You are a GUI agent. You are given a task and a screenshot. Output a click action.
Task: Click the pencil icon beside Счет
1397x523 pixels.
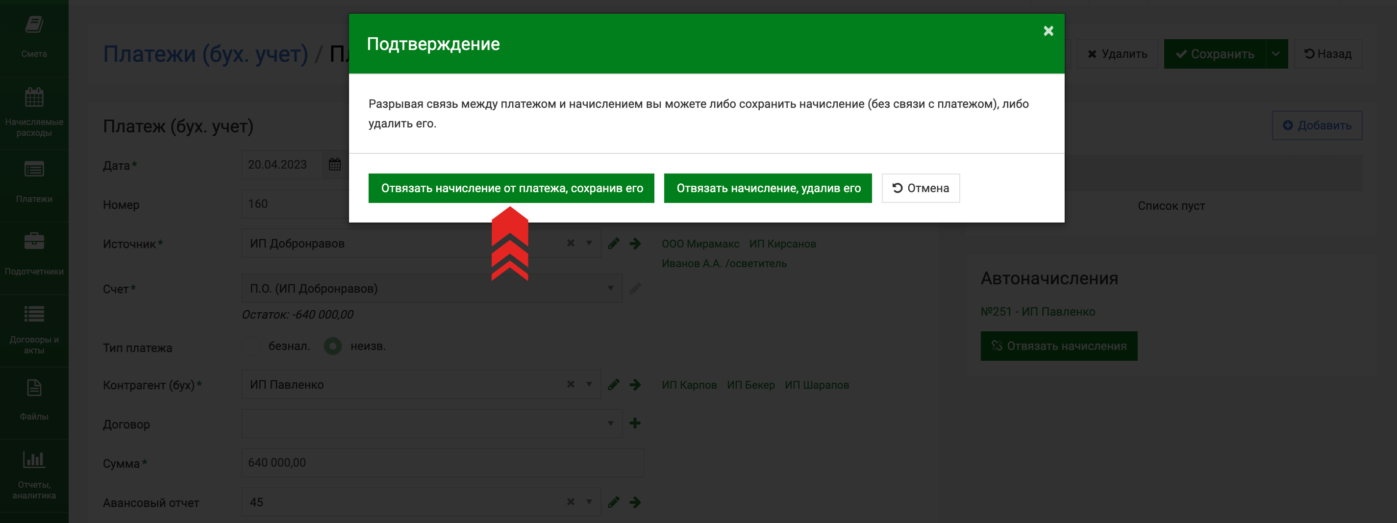click(635, 288)
